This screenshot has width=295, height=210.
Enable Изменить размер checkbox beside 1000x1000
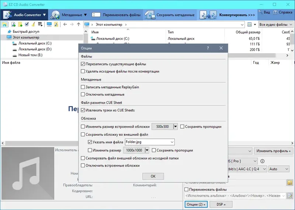coord(90,150)
